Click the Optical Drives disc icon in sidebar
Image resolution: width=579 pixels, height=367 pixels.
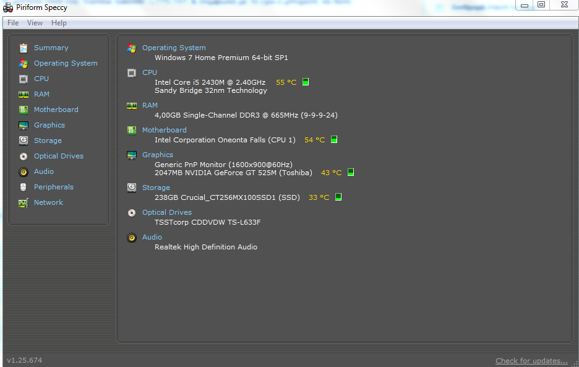(24, 157)
